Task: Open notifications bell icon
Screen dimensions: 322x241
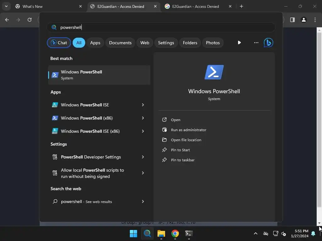Action: [x=314, y=233]
